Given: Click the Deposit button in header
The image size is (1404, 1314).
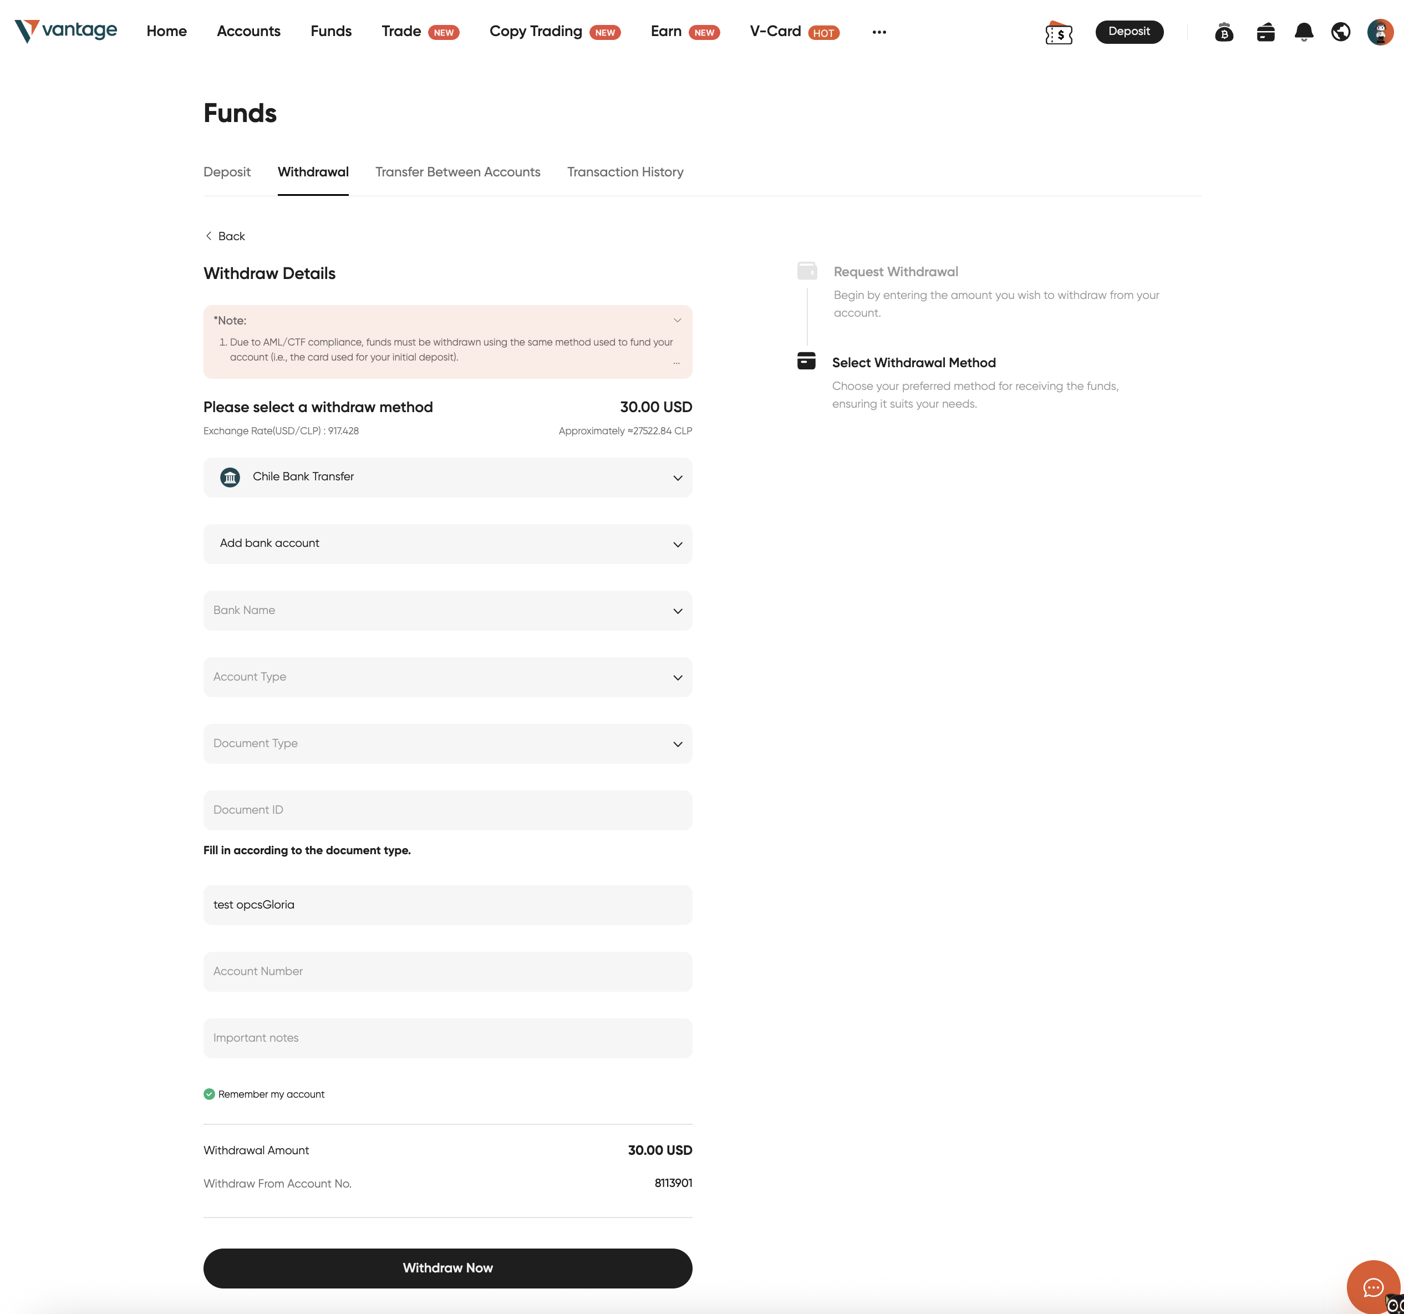Looking at the screenshot, I should 1128,32.
